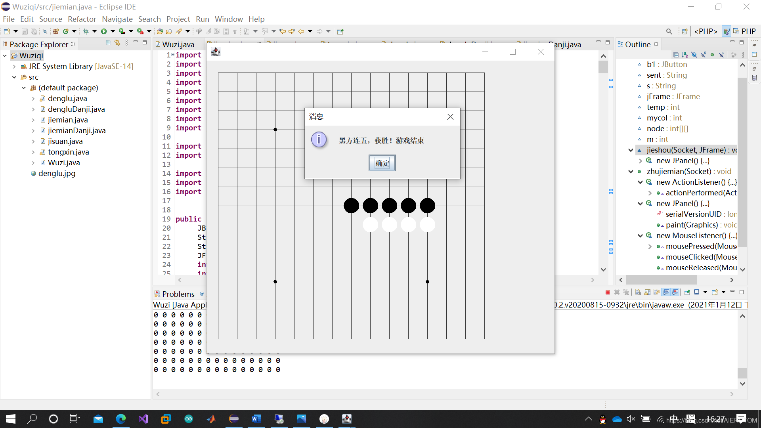
Task: Click the Run toolbar icon
Action: click(104, 31)
